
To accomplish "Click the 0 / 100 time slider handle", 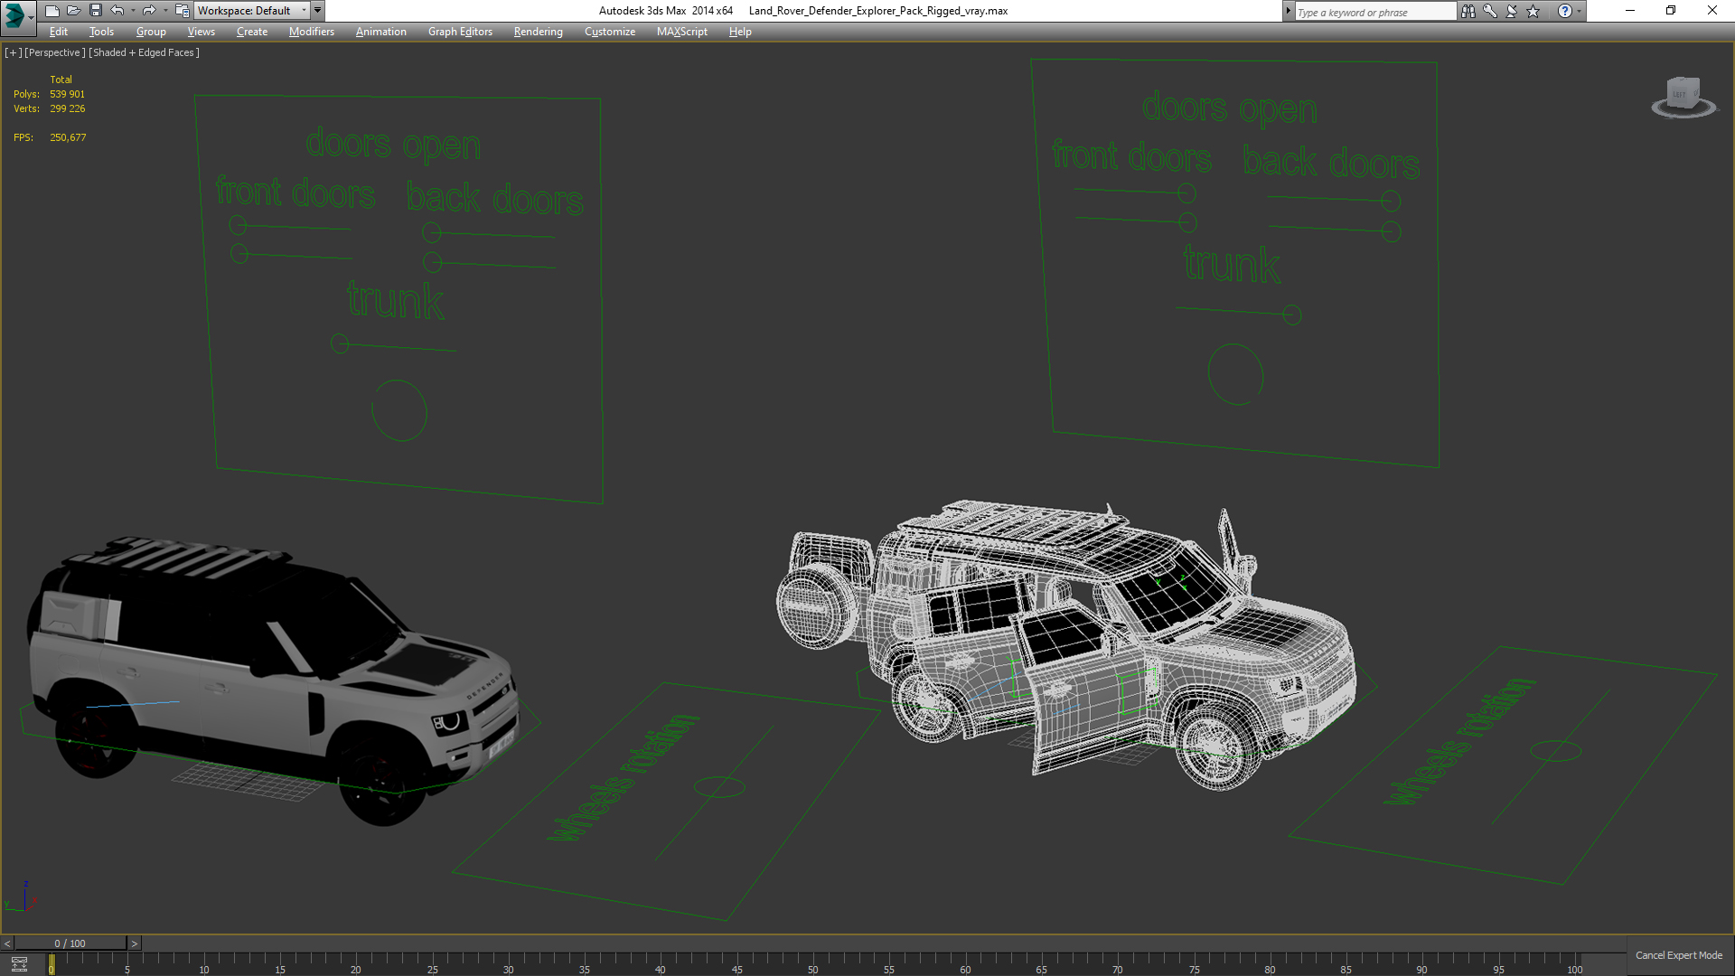I will click(70, 943).
